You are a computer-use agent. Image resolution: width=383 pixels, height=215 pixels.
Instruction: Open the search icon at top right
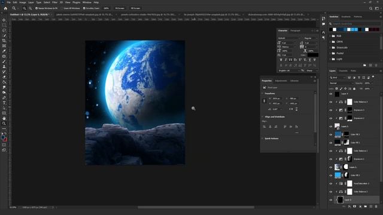point(370,8)
